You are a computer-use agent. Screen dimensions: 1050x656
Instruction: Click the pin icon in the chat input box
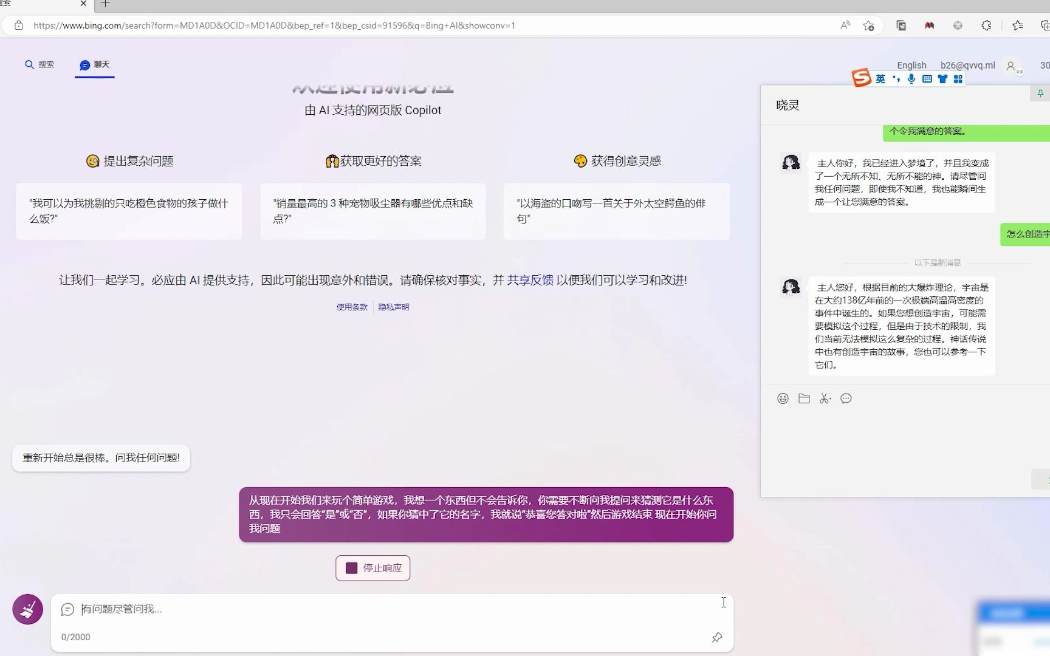(717, 637)
